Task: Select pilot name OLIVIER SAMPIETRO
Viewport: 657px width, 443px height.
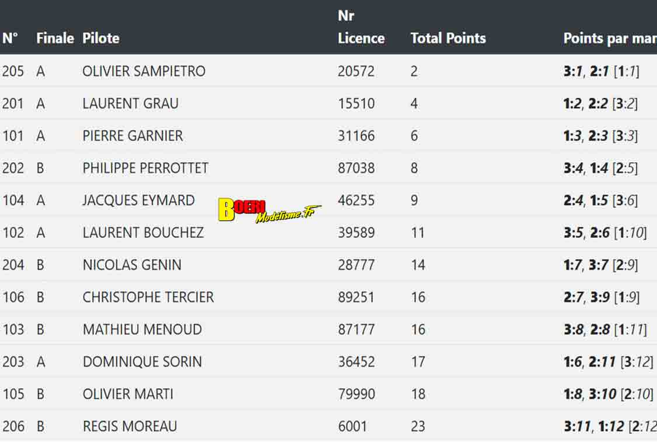Action: pyautogui.click(x=144, y=71)
